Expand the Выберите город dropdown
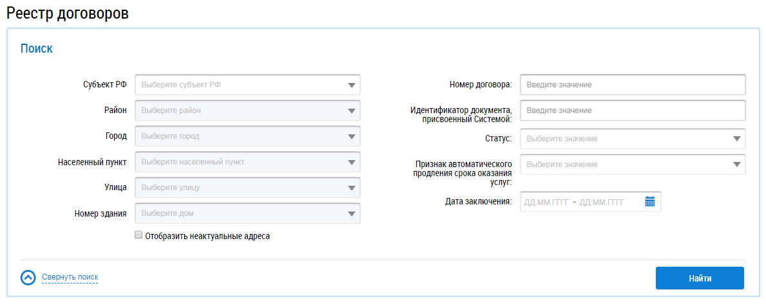The height and width of the screenshot is (304, 766). tap(247, 136)
